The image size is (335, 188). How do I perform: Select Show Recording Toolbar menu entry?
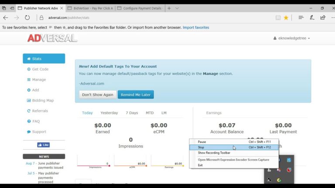(x=214, y=153)
